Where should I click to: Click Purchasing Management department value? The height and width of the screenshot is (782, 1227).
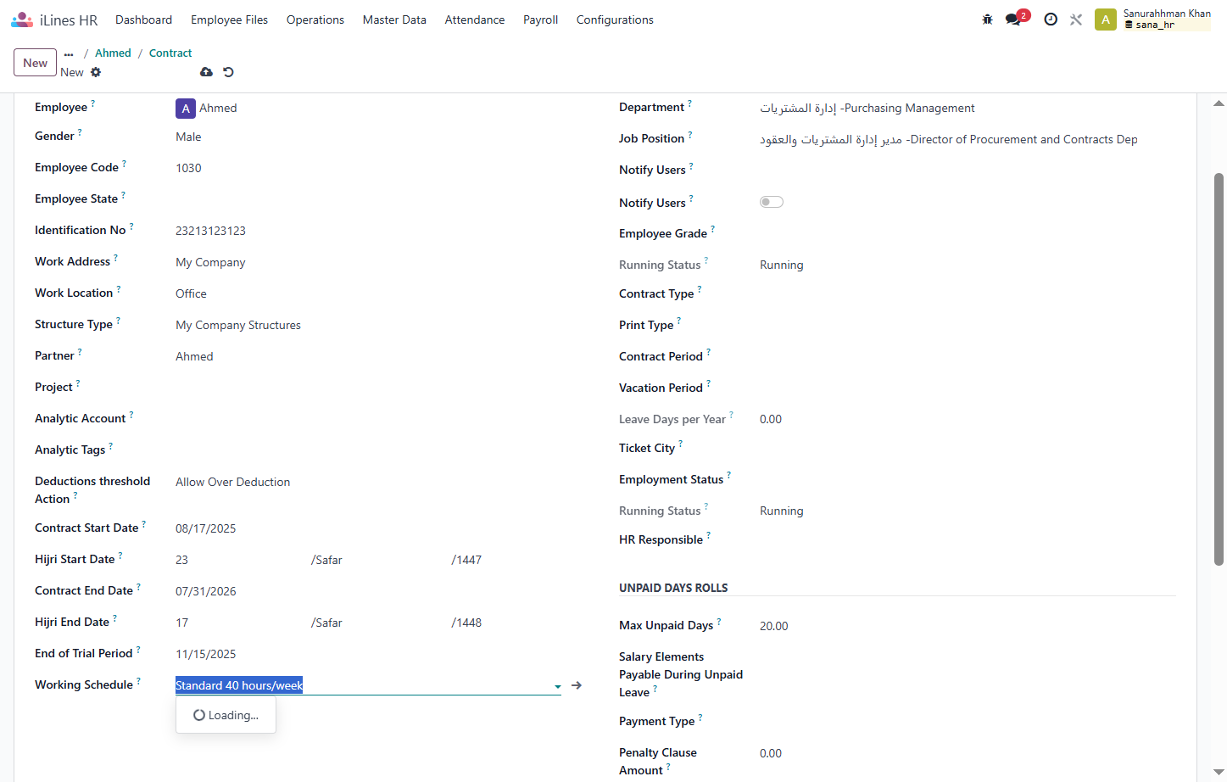click(867, 108)
